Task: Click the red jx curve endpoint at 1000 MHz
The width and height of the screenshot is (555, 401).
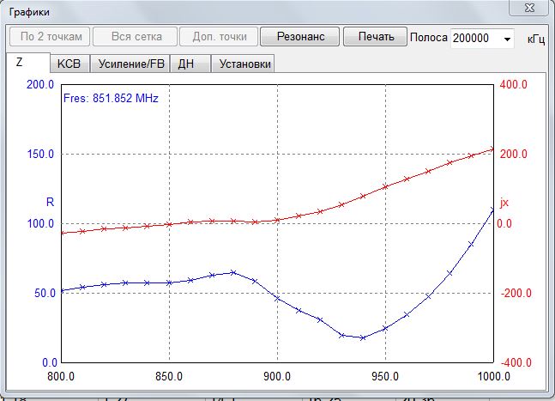Action: click(492, 149)
